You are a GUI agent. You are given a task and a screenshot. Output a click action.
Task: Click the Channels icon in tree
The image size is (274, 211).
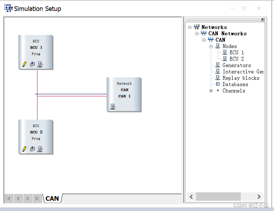click(218, 90)
